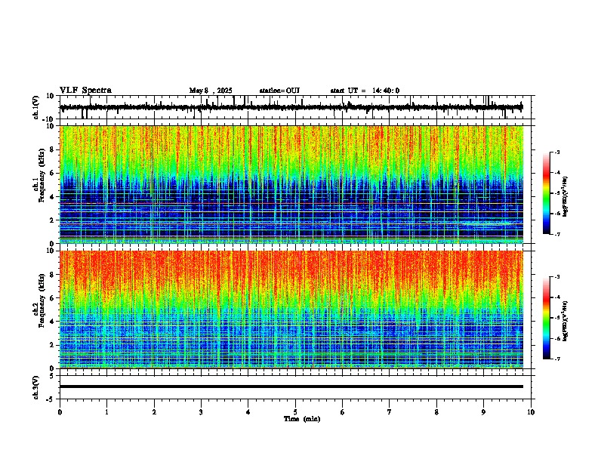
Task: Click the '4' kHz tick on ch.1 spectrogram axis
Action: [52, 197]
